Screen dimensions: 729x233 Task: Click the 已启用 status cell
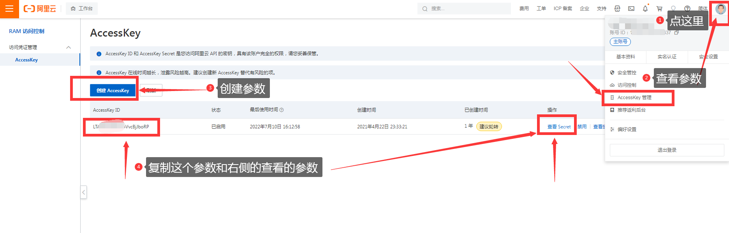pos(218,127)
